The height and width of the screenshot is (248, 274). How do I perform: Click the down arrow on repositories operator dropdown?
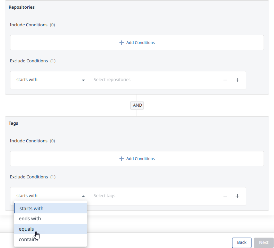[83, 80]
